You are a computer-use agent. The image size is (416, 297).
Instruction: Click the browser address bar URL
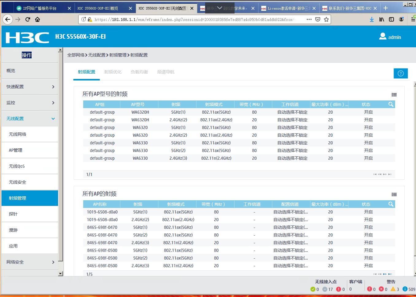pos(193,19)
